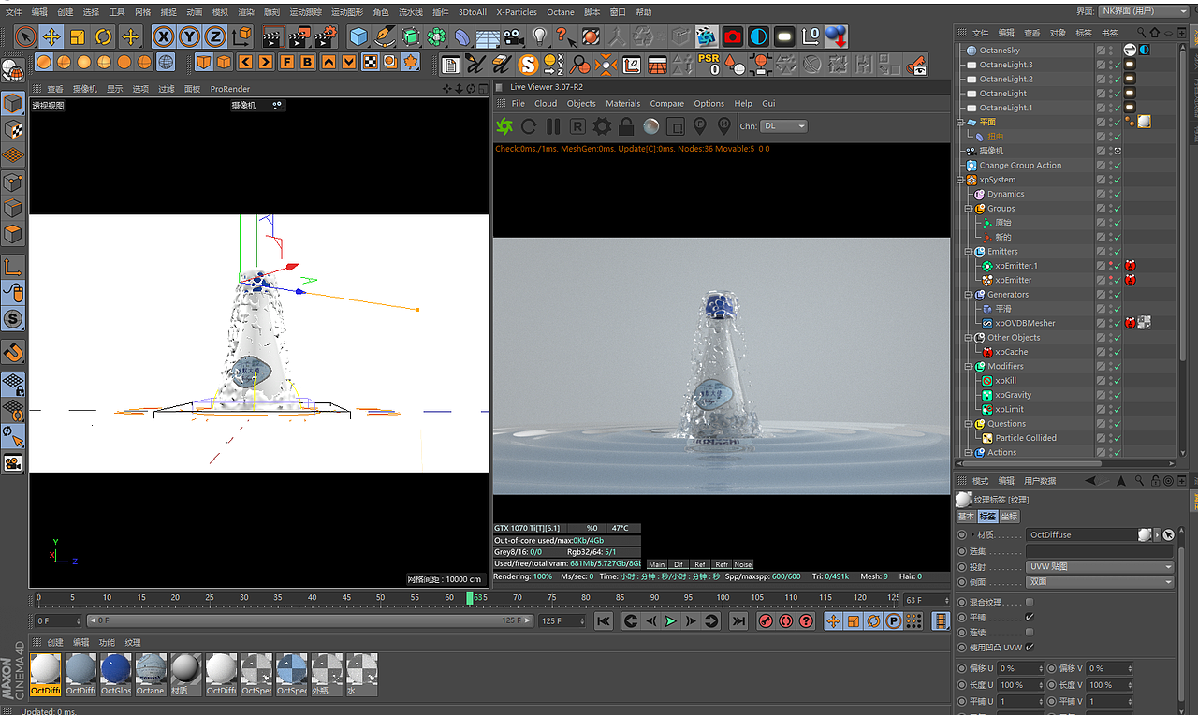Click the green timeline playhead marker
The width and height of the screenshot is (1198, 715).
point(470,598)
